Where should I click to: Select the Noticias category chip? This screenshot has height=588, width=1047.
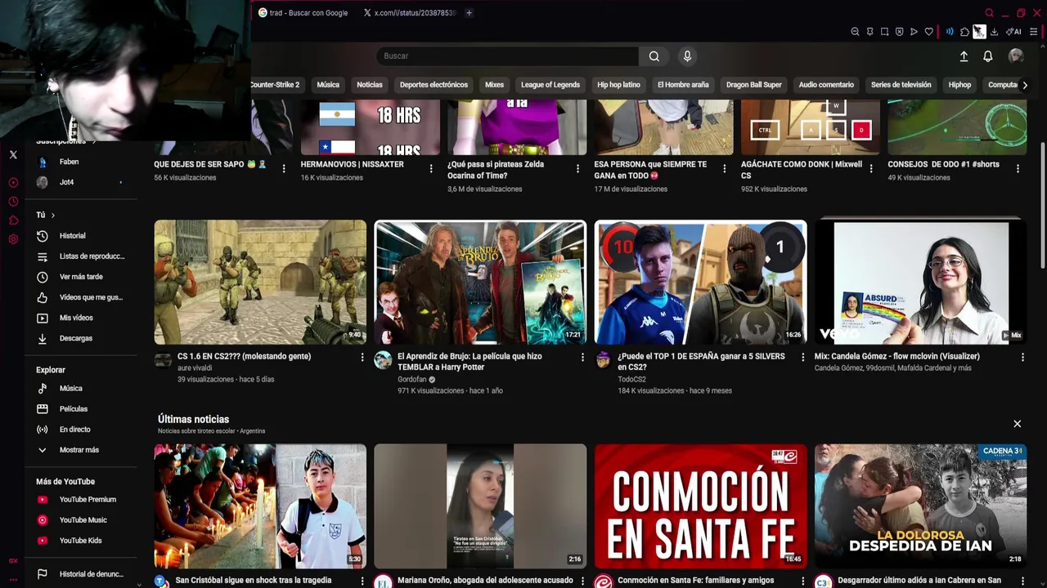pos(370,85)
